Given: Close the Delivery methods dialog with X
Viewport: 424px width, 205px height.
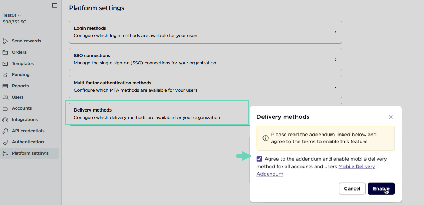Looking at the screenshot, I should coord(390,117).
